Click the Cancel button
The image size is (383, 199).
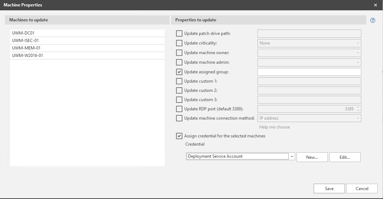coord(362,188)
